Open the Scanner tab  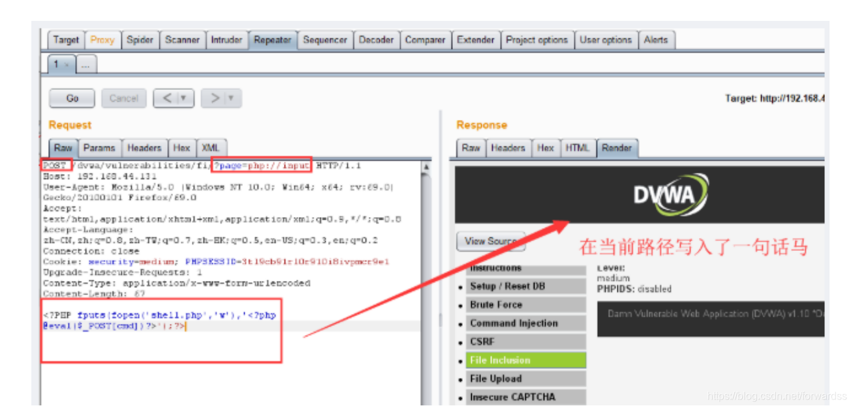point(182,40)
